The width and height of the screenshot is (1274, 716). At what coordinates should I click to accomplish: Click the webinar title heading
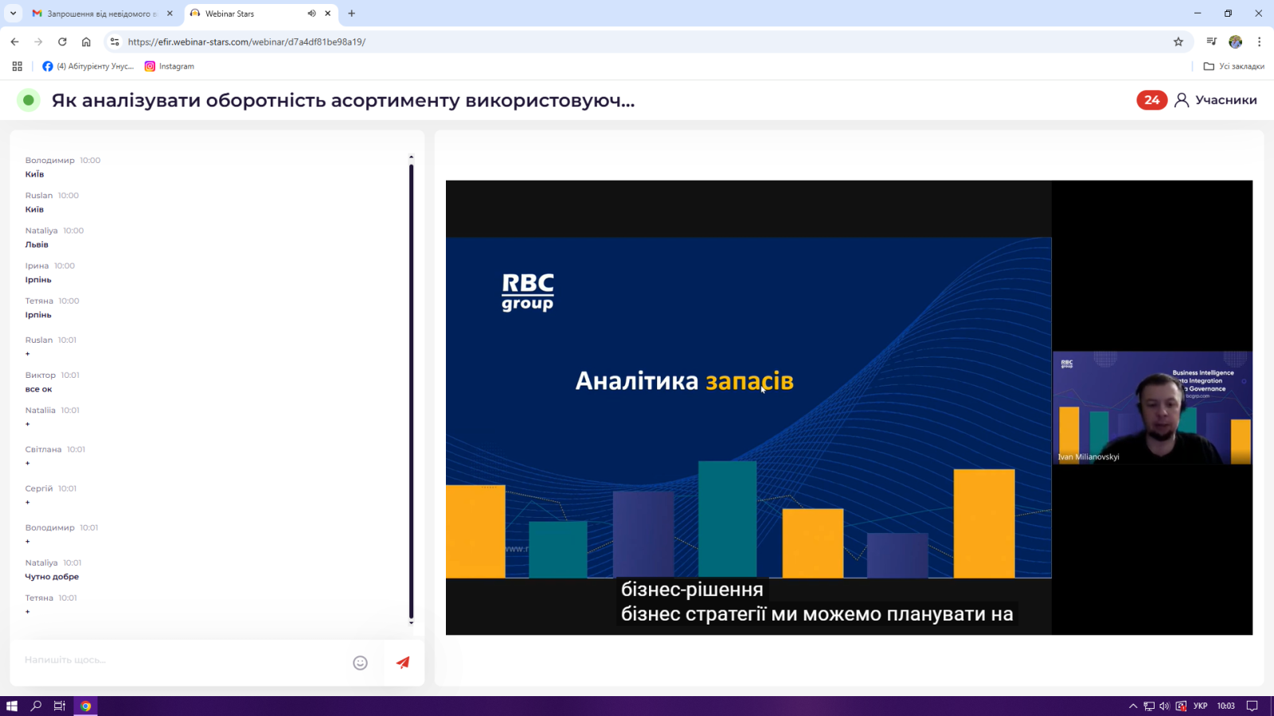pos(343,100)
